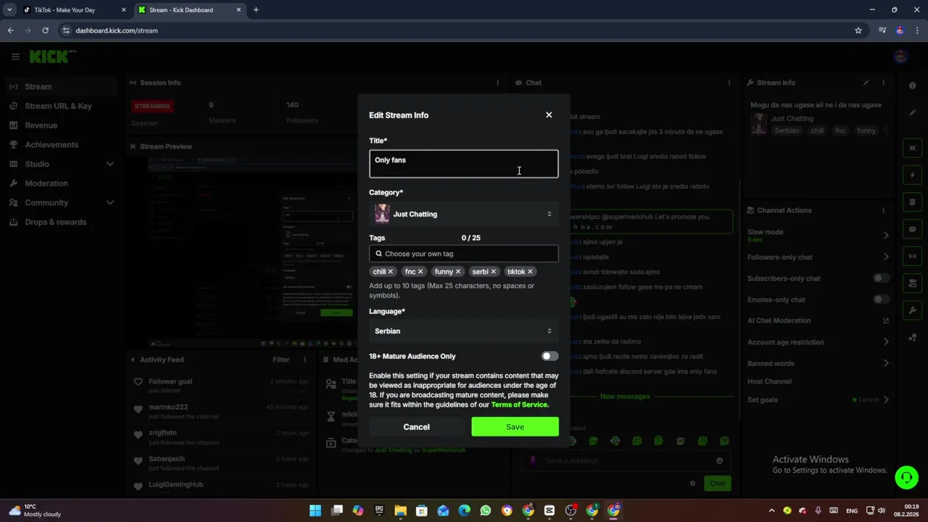This screenshot has height=522, width=928.
Task: Open the Windows Start menu
Action: tap(315, 510)
